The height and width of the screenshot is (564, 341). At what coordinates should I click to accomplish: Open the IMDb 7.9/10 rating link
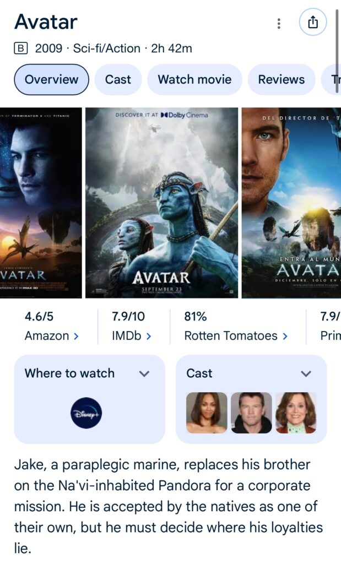click(131, 326)
